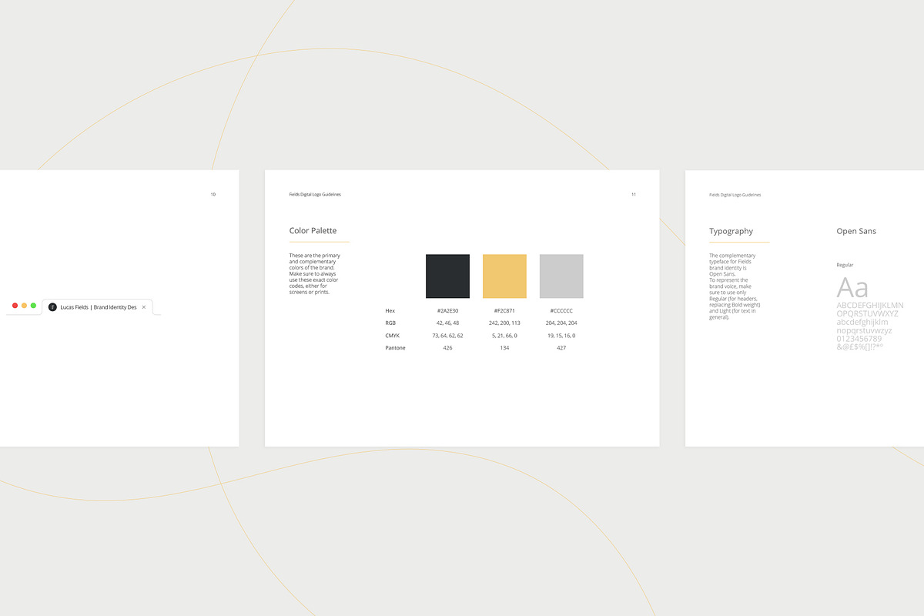
Task: Click the Pantone 134 value
Action: 504,347
